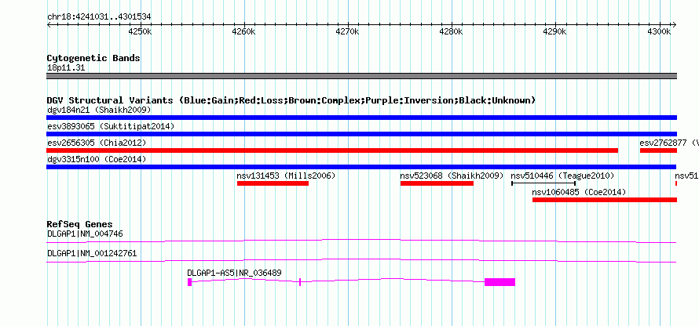Click the DLGAP1 NM_001242761 transcript line
This screenshot has height=326, width=699.
pyautogui.click(x=361, y=261)
